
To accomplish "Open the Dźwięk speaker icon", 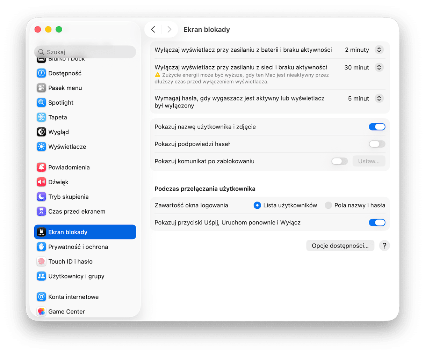I will click(41, 182).
